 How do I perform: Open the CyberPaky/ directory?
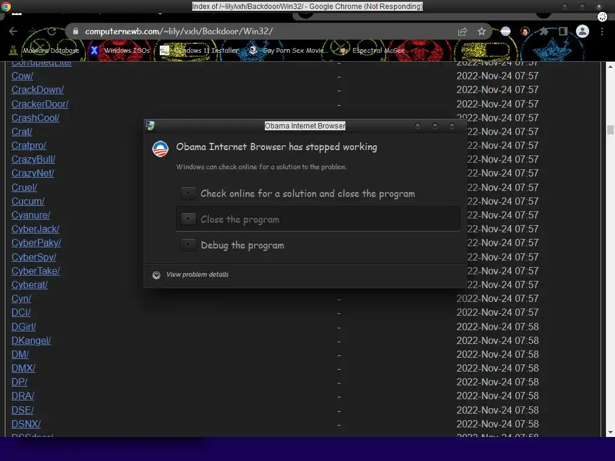tap(36, 243)
